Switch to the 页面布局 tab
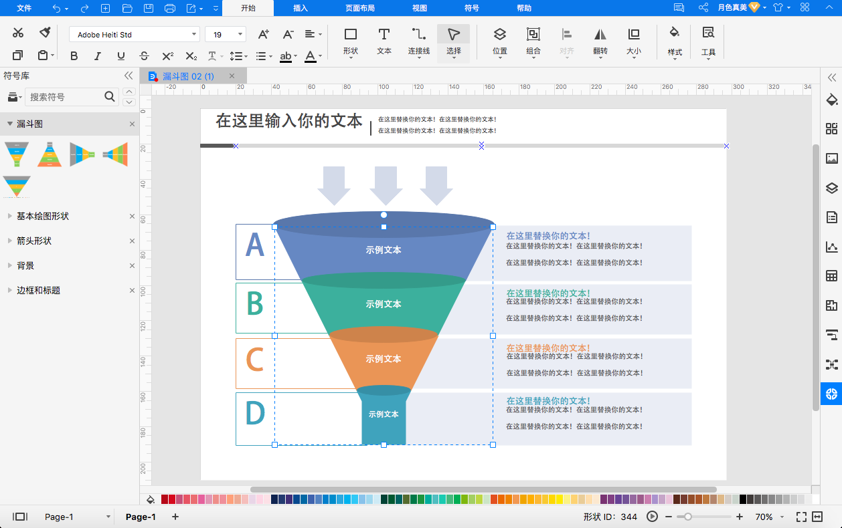Viewport: 842px width, 528px height. [360, 8]
